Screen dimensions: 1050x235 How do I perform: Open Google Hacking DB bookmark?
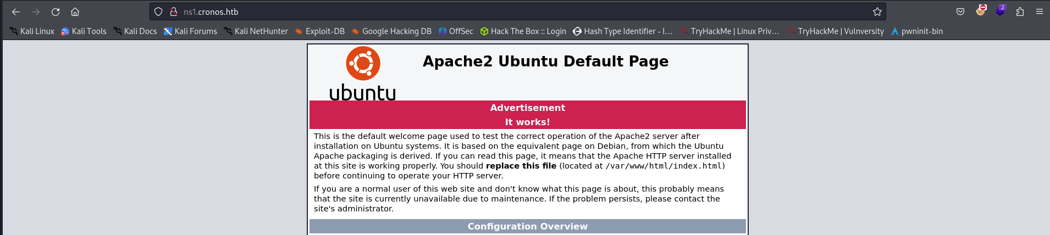(391, 31)
